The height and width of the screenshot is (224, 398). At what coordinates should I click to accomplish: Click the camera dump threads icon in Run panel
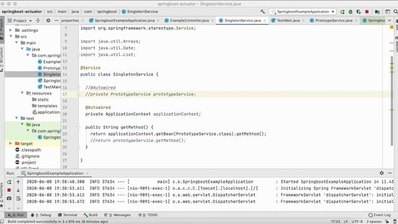pos(9,198)
